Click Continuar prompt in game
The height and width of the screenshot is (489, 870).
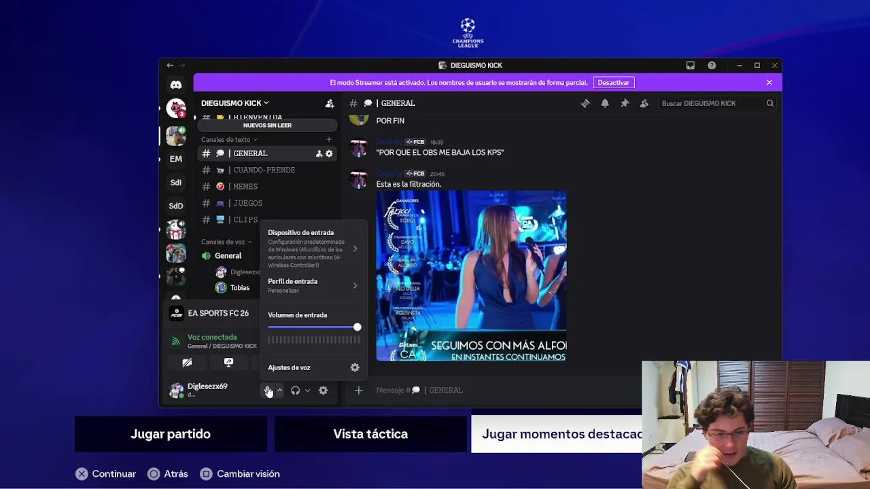(x=106, y=474)
